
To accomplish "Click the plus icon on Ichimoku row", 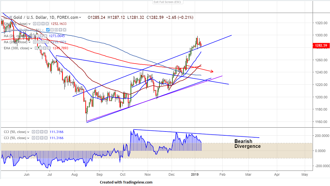I will pos(60,30).
